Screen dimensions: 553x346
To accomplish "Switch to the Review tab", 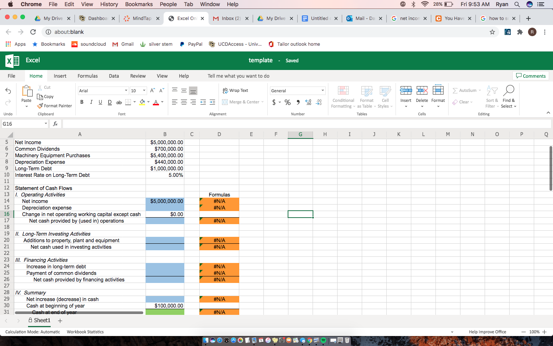I will coord(138,76).
